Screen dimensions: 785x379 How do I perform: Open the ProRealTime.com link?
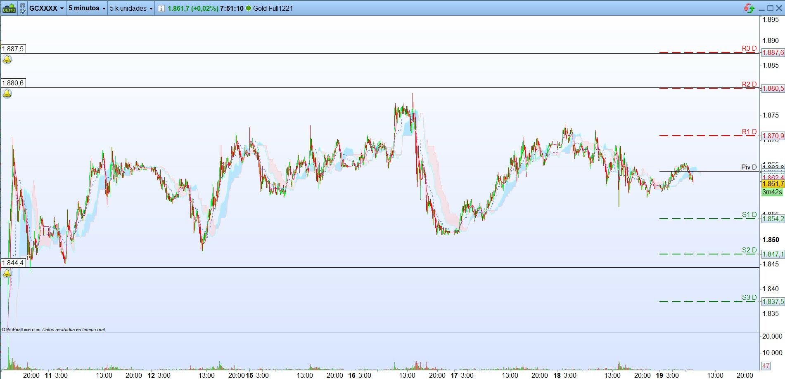(x=23, y=330)
